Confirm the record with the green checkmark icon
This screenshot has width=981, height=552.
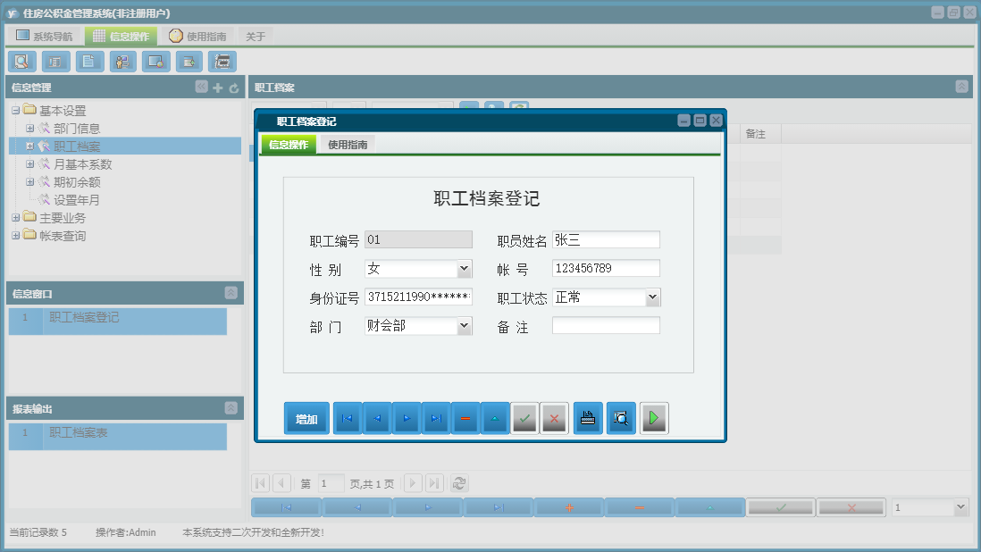(x=524, y=417)
